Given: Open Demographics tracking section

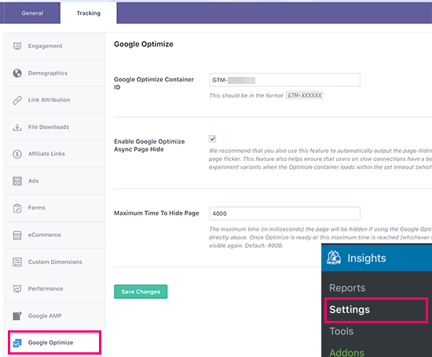Looking at the screenshot, I should pos(54,73).
